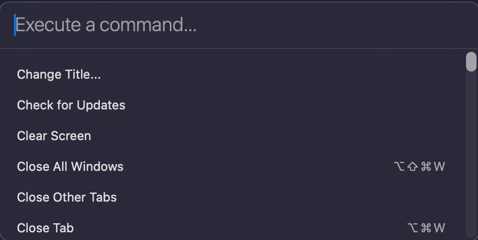Click the shortcut hint beside Close Tab
Image resolution: width=478 pixels, height=240 pixels.
426,228
